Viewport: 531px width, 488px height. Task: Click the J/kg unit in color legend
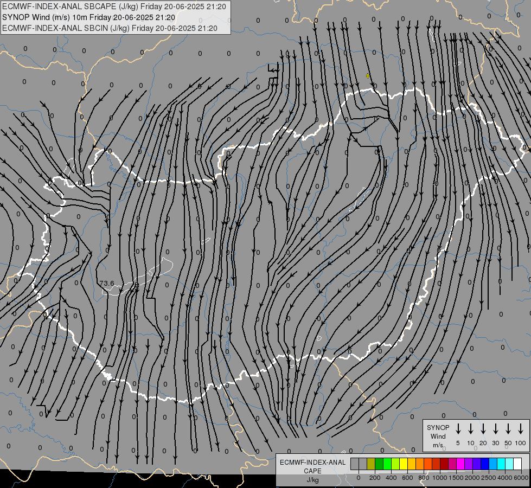(x=312, y=480)
